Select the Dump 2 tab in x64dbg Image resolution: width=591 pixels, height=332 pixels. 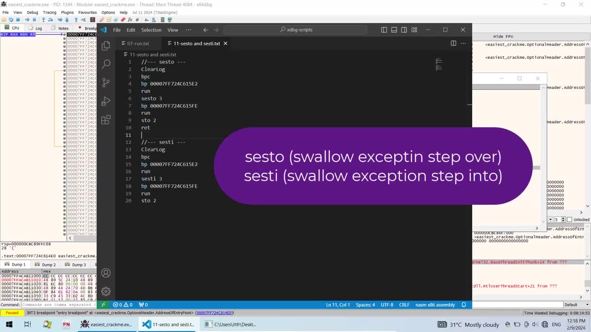click(46, 265)
